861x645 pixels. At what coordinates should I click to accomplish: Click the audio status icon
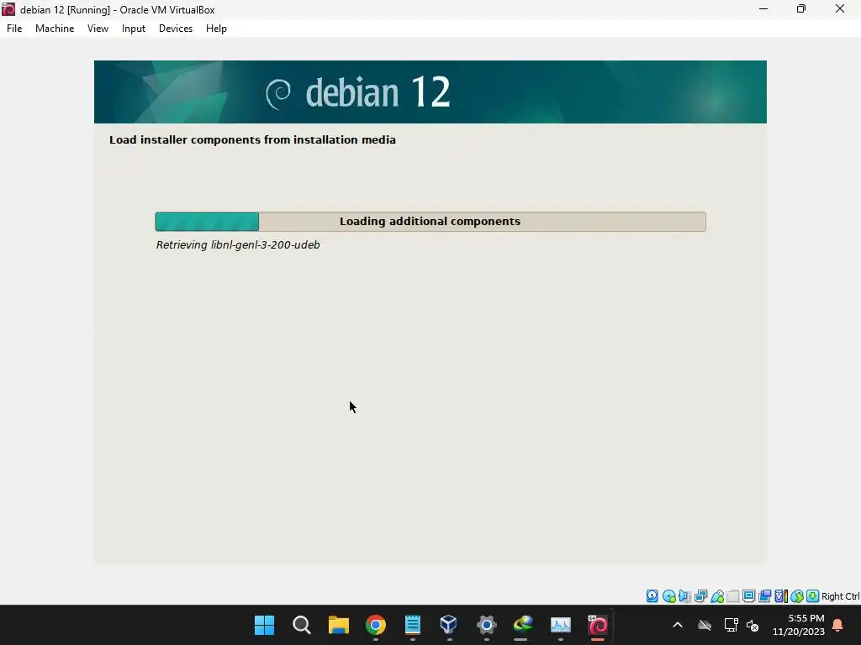click(684, 596)
